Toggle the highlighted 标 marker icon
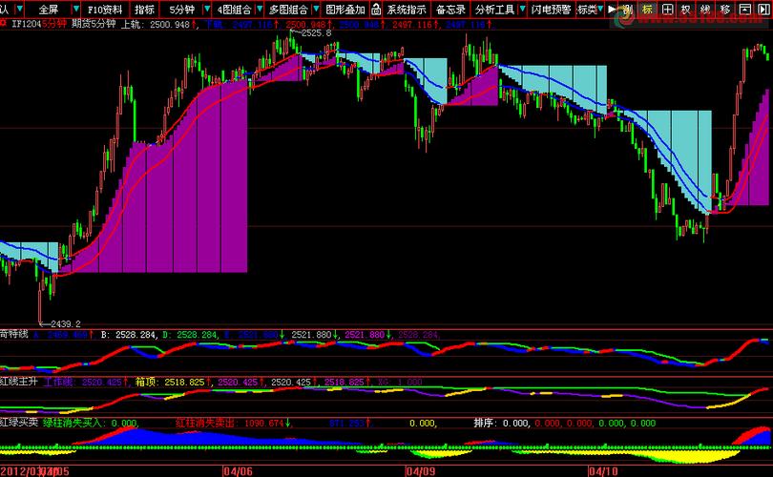Image resolution: width=773 pixels, height=477 pixels. [647, 9]
